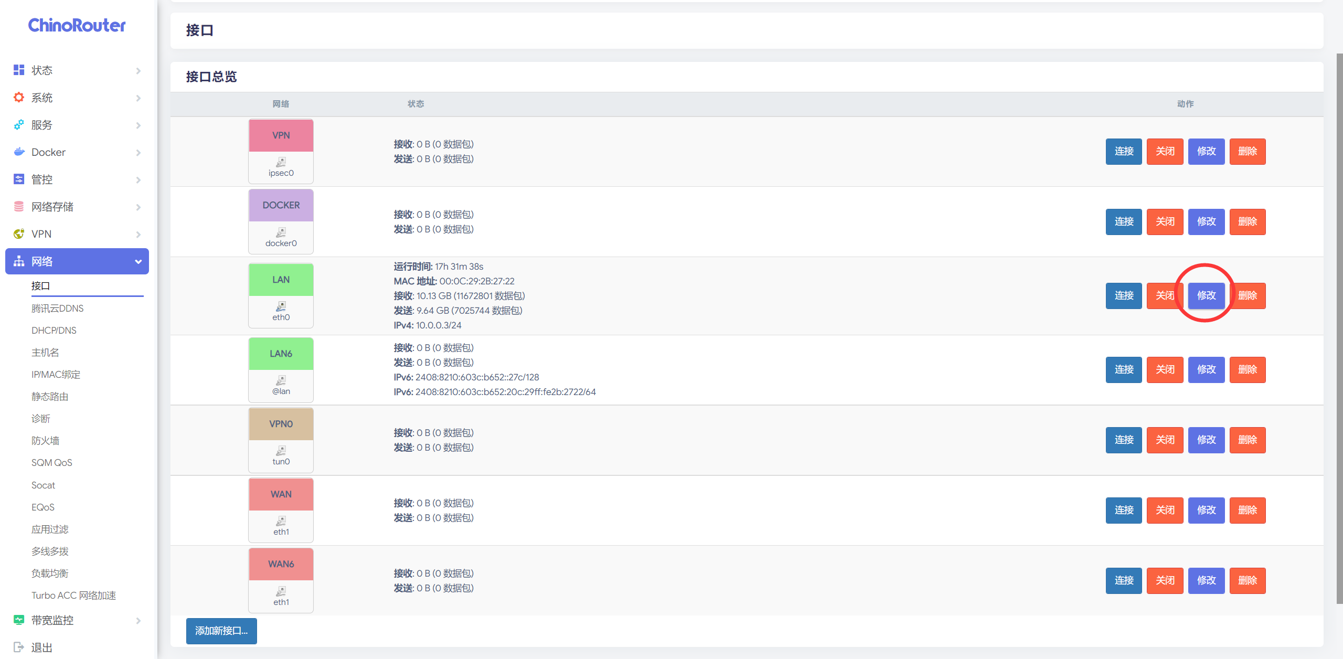Click 删除 button for the WAN6 interface
The image size is (1343, 659).
[x=1248, y=580]
